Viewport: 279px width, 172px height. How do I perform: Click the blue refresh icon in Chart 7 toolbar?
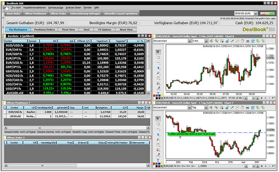(x=252, y=108)
